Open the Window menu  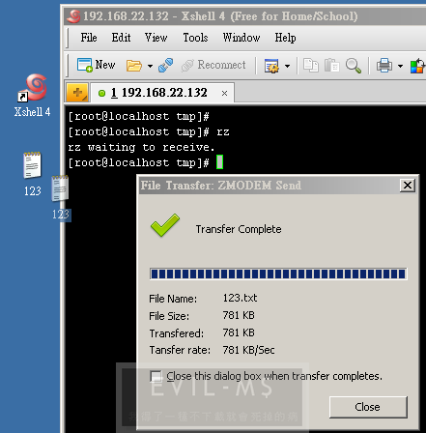click(x=241, y=38)
